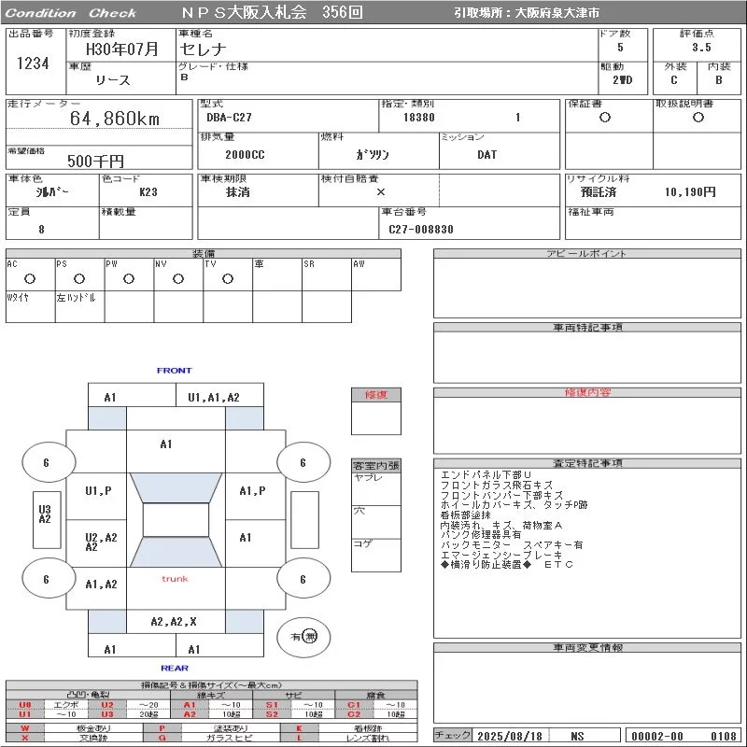Open the ミッション field showing DAT

(486, 155)
